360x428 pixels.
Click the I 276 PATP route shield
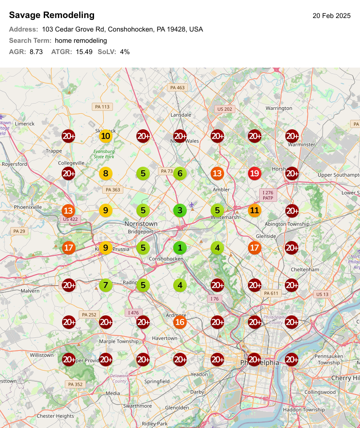coord(268,195)
